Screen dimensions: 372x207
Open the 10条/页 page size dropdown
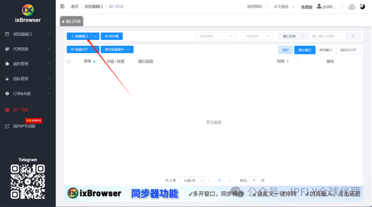192,181
